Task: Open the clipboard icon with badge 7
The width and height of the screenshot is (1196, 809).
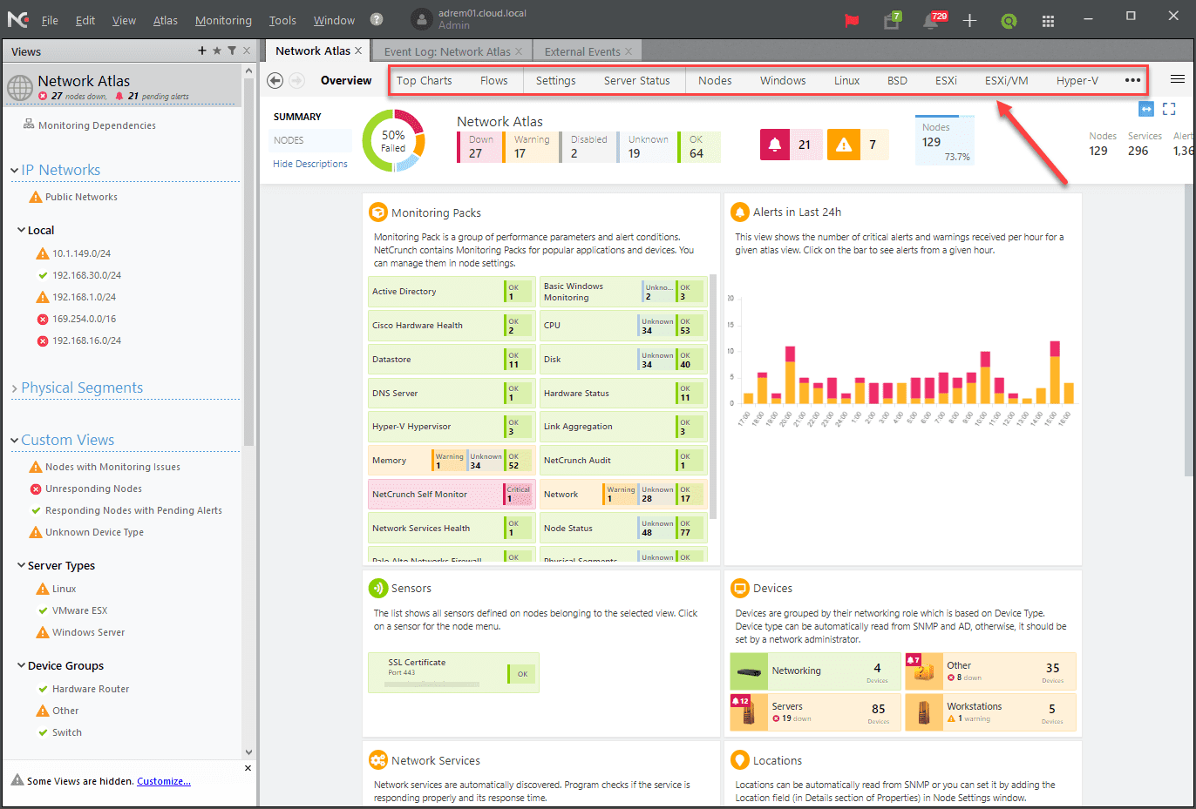Action: [892, 20]
